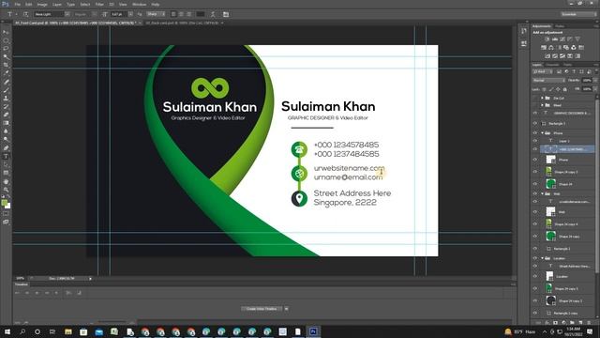600x338 pixels.
Task: Open the Filter menu
Action: 99,4
